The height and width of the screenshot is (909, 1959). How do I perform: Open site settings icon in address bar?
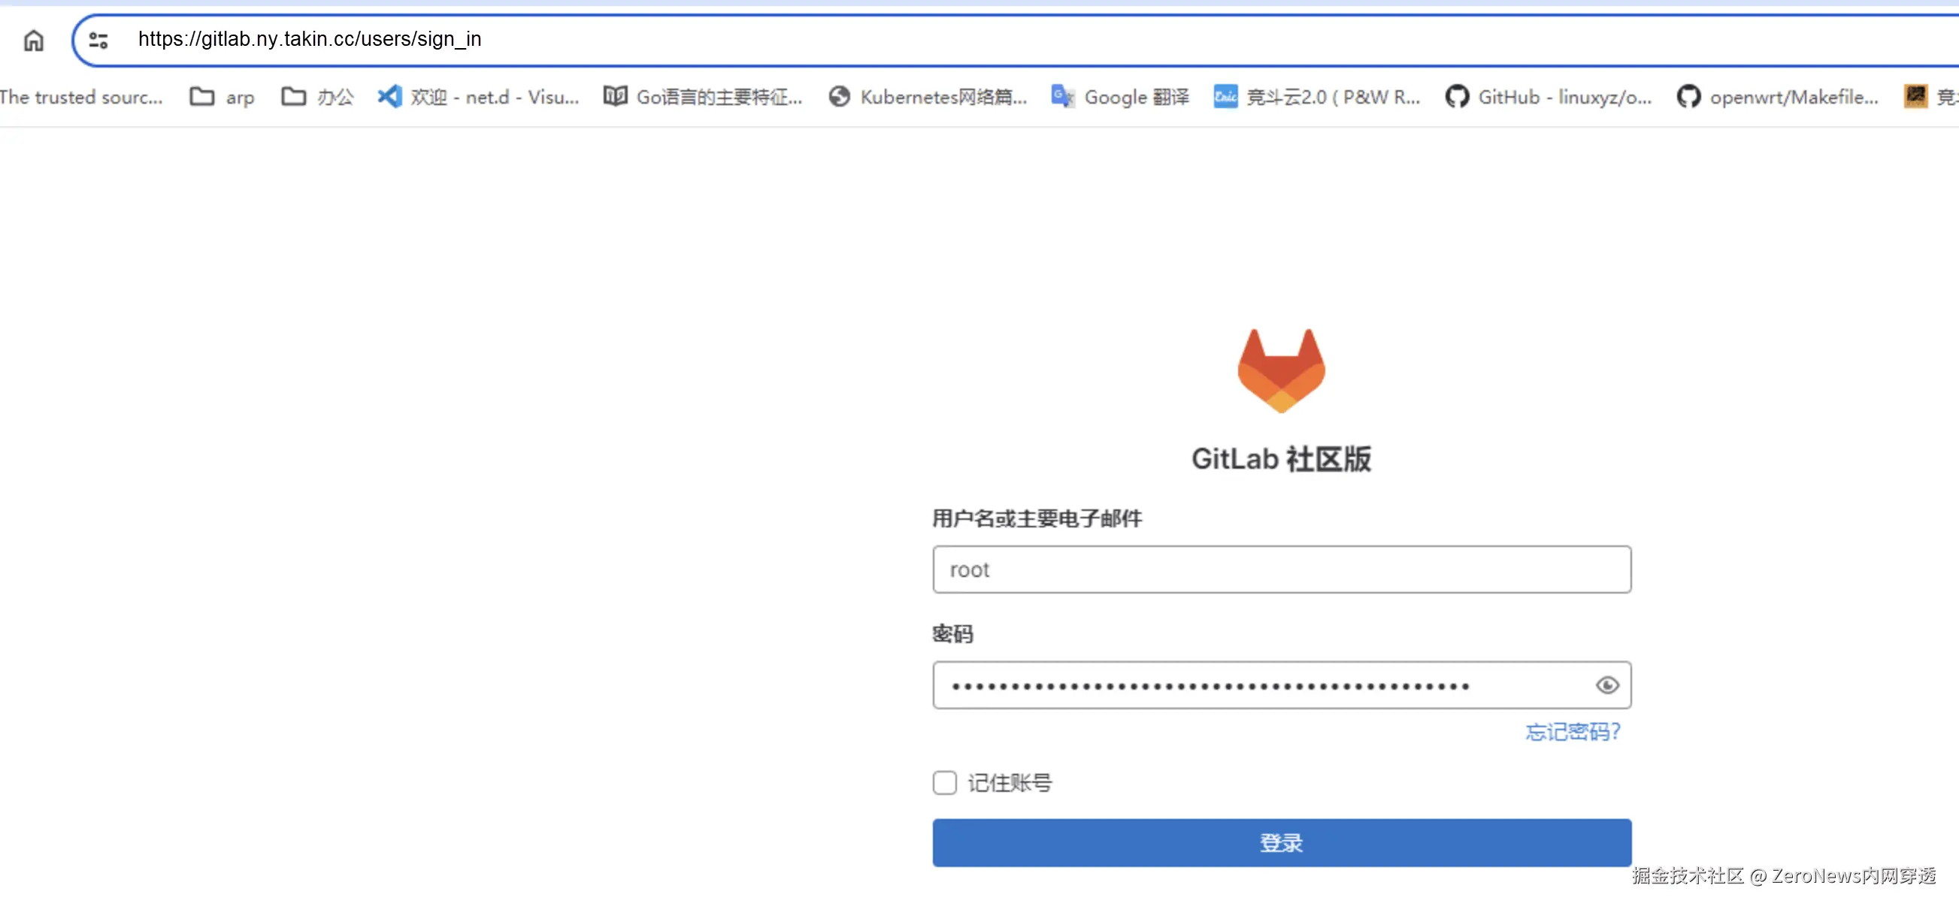[x=99, y=40]
